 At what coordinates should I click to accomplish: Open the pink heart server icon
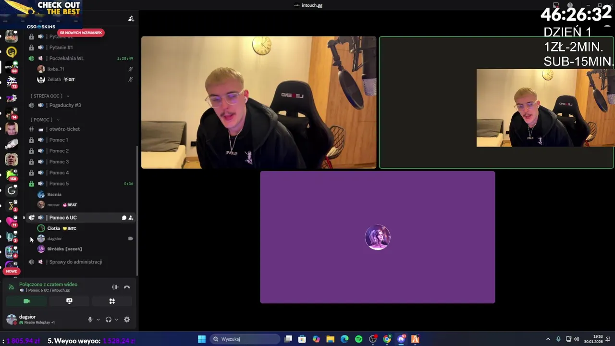coord(12,221)
